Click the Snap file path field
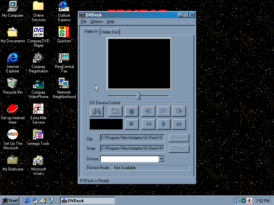274x205 pixels. [x=132, y=149]
